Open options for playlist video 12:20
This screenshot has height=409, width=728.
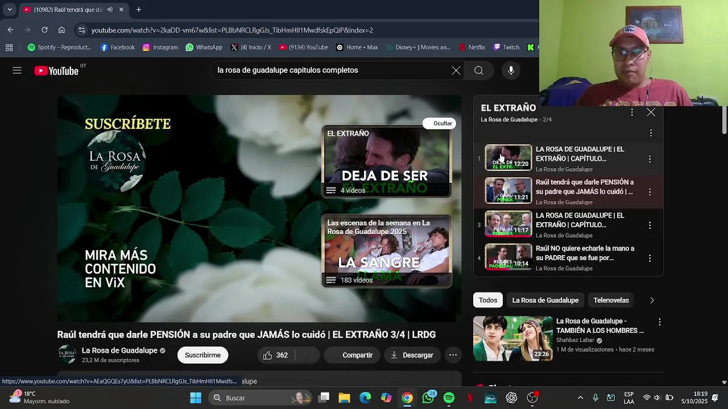650,159
